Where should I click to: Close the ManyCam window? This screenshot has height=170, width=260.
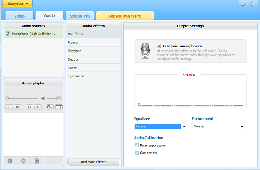pos(253,4)
